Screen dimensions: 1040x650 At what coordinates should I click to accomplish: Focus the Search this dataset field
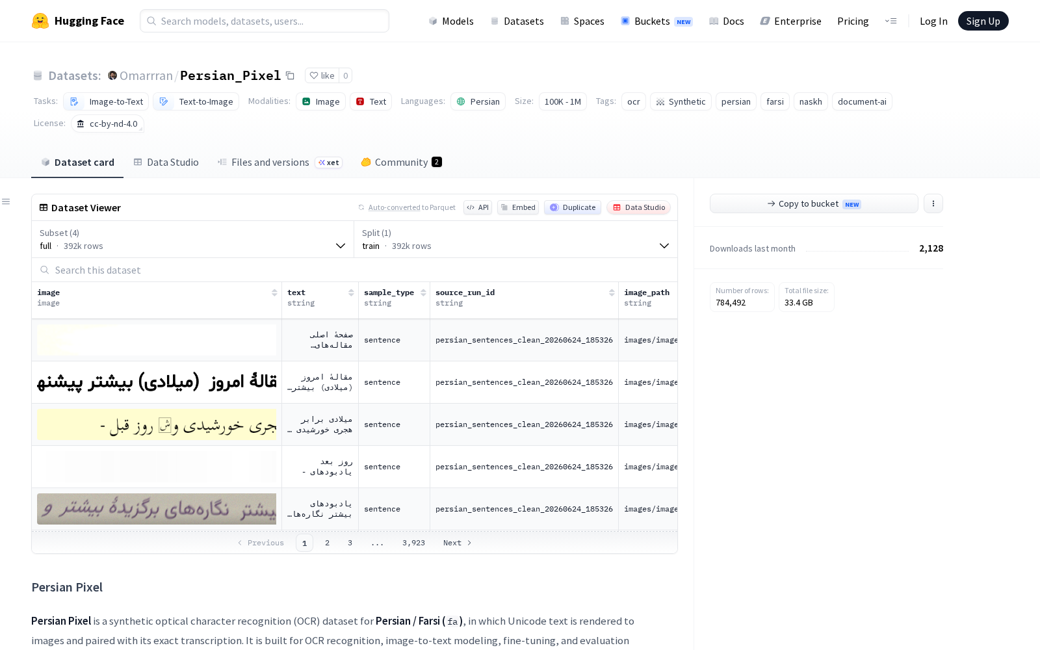click(x=354, y=270)
